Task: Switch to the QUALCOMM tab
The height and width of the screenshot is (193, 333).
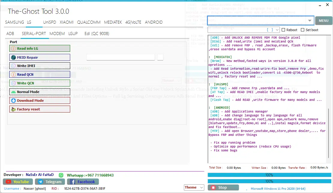Action: point(89,22)
